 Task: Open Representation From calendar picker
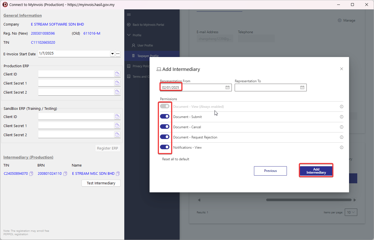pyautogui.click(x=227, y=87)
